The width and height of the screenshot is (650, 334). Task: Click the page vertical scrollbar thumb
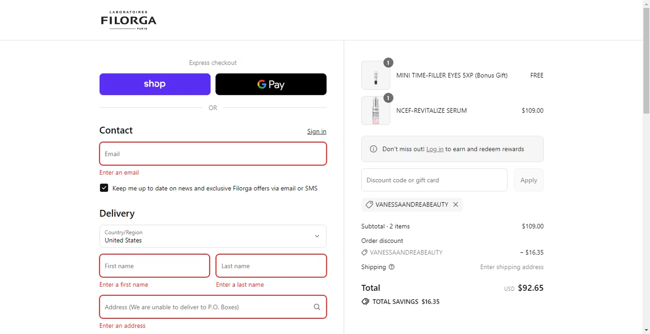[646, 61]
